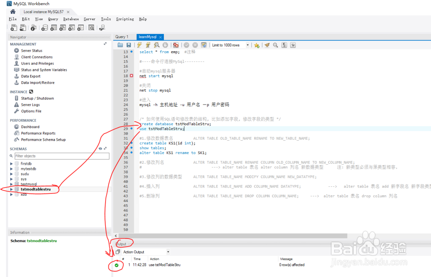The height and width of the screenshot is (277, 431).
Task: Rollback transaction X icon
Action: point(195,45)
